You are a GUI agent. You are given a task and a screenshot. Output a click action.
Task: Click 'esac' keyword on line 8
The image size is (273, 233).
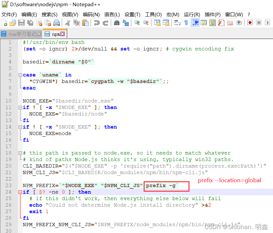(x=29, y=88)
